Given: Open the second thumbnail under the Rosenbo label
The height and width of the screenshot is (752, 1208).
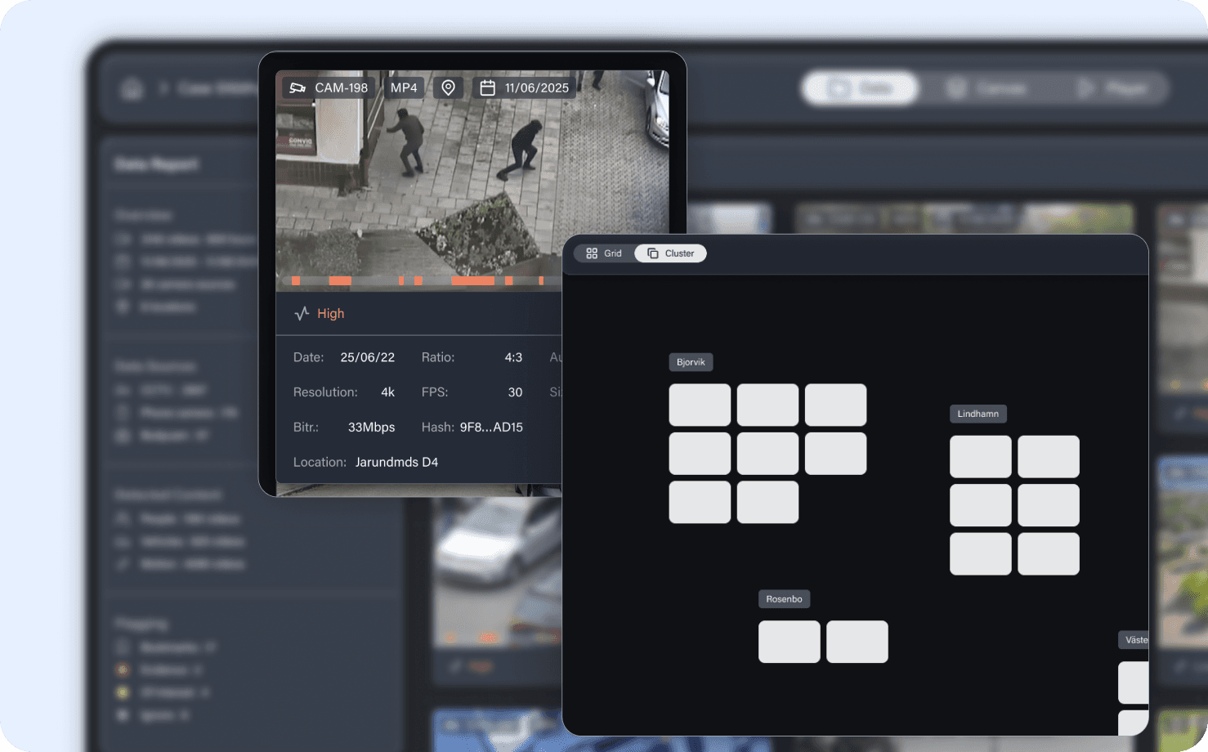Looking at the screenshot, I should pos(857,642).
